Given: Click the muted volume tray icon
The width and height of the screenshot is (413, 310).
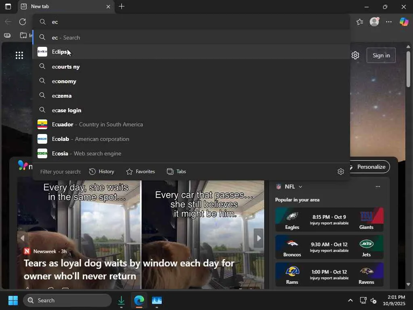Looking at the screenshot, I should click(x=373, y=300).
